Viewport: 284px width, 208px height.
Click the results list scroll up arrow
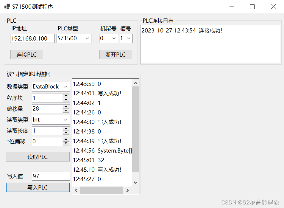(x=135, y=83)
